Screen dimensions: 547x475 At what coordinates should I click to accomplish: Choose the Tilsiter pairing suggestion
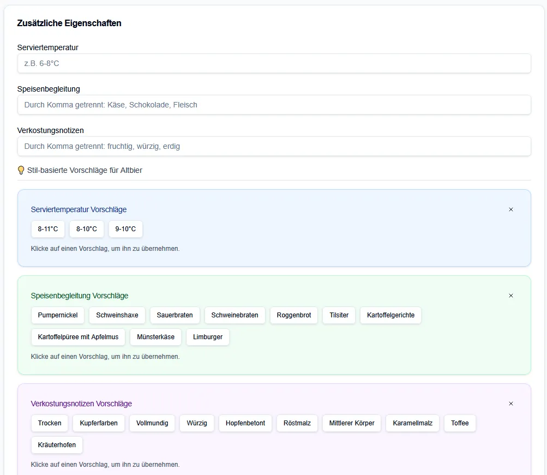[x=339, y=315]
